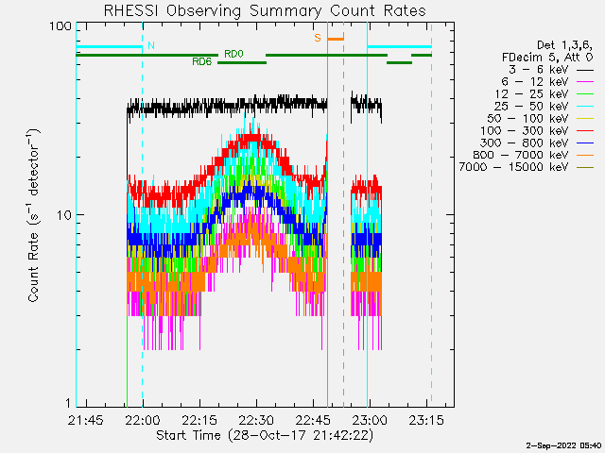Click the x-axis tick label '22:30'
Viewport: 605px width, 453px height.
click(x=256, y=420)
